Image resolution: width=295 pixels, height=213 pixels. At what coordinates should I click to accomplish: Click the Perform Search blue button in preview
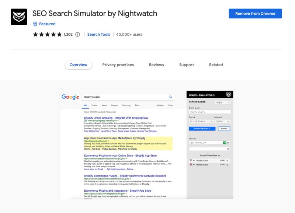click(x=202, y=129)
